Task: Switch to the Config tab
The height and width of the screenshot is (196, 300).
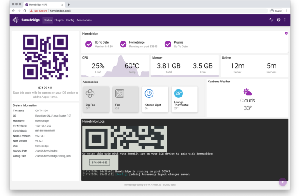Action: pos(70,20)
